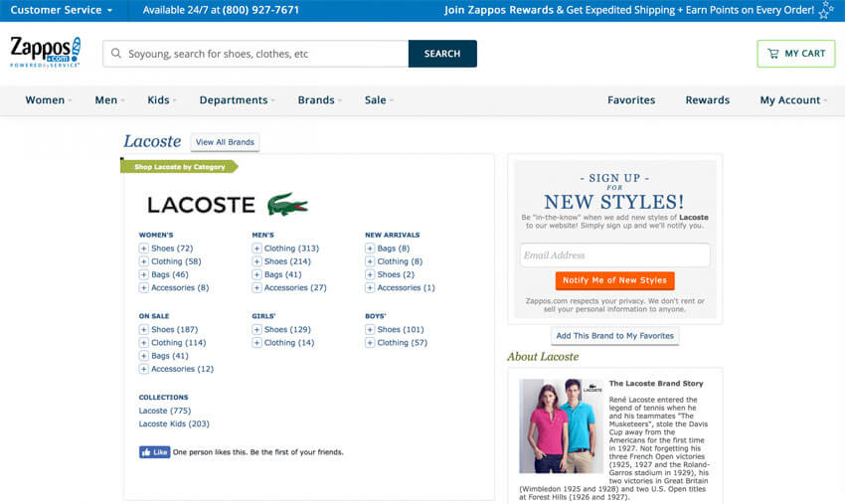
Task: Expand Women's Clothing (58) plus icon
Action: coord(144,261)
